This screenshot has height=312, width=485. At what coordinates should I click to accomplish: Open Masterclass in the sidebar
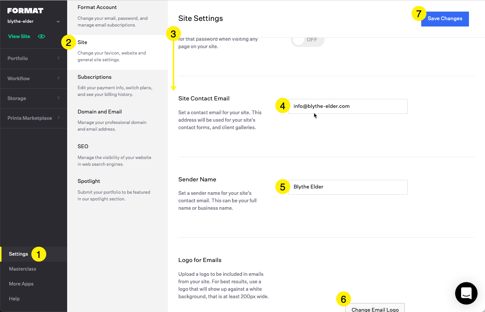coord(23,269)
